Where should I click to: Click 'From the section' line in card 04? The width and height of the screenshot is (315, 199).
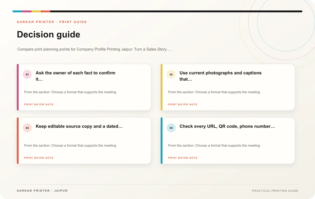pos(214,146)
